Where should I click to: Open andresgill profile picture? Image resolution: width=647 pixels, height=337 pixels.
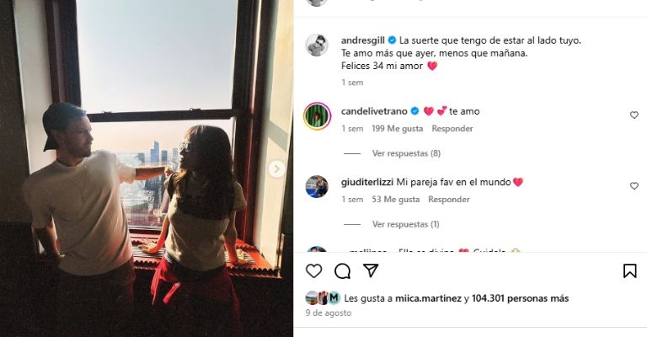(317, 45)
